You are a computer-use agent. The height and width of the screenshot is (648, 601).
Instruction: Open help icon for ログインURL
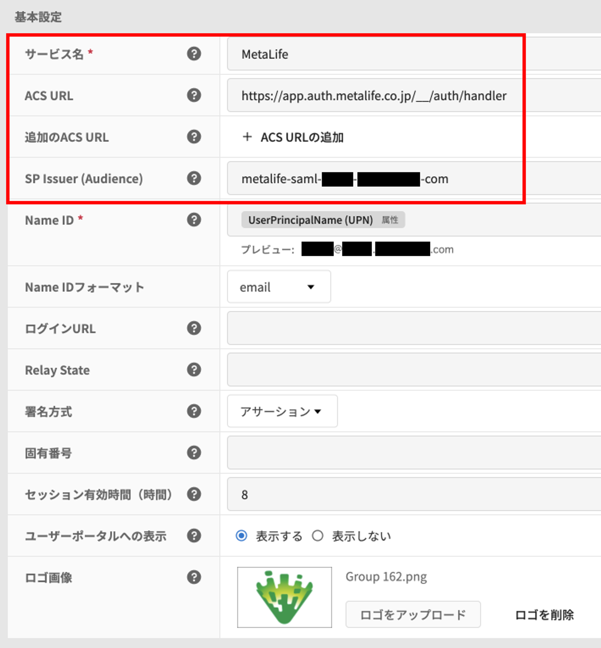(x=194, y=328)
